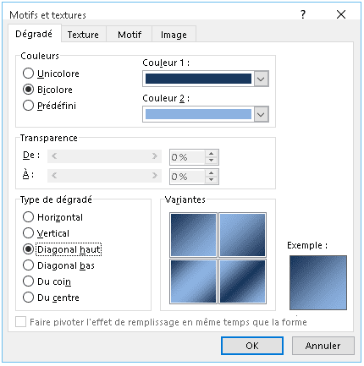The width and height of the screenshot is (364, 366).
Task: Click the help question mark icon
Action: [303, 14]
